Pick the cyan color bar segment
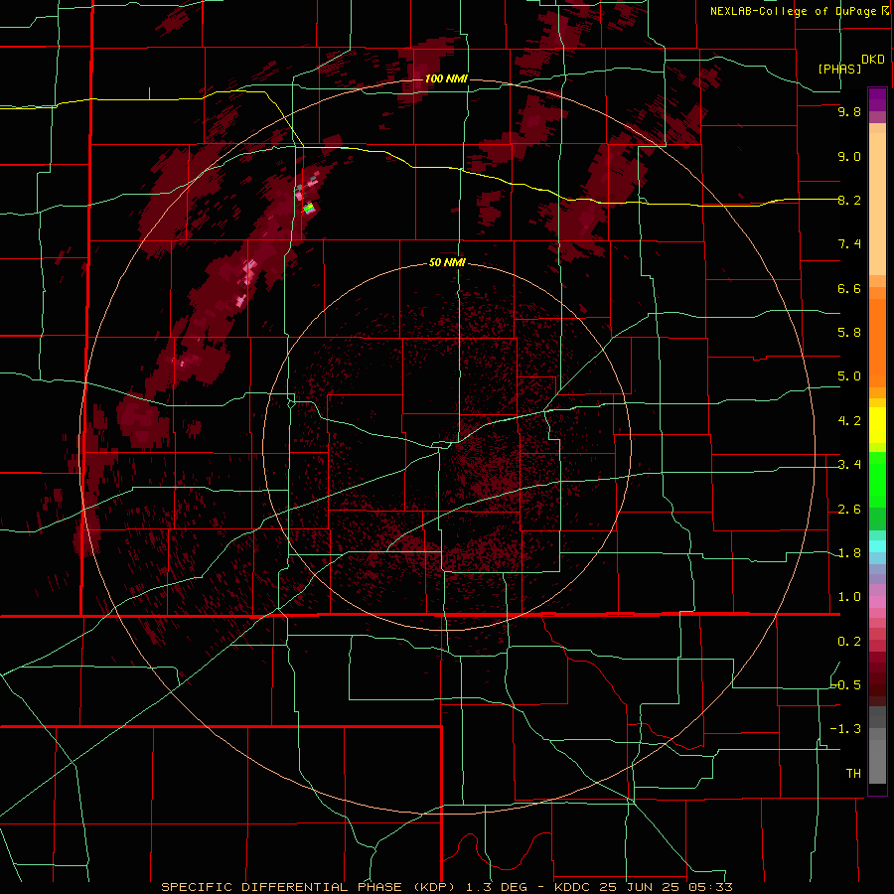This screenshot has width=894, height=894. coord(877,546)
